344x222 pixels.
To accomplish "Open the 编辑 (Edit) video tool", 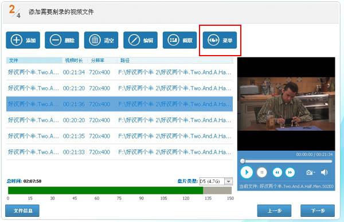I will pos(140,40).
